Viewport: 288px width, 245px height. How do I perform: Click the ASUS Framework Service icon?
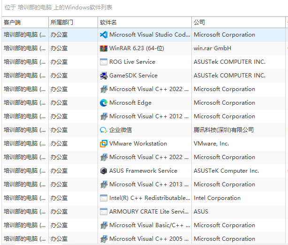click(x=104, y=171)
